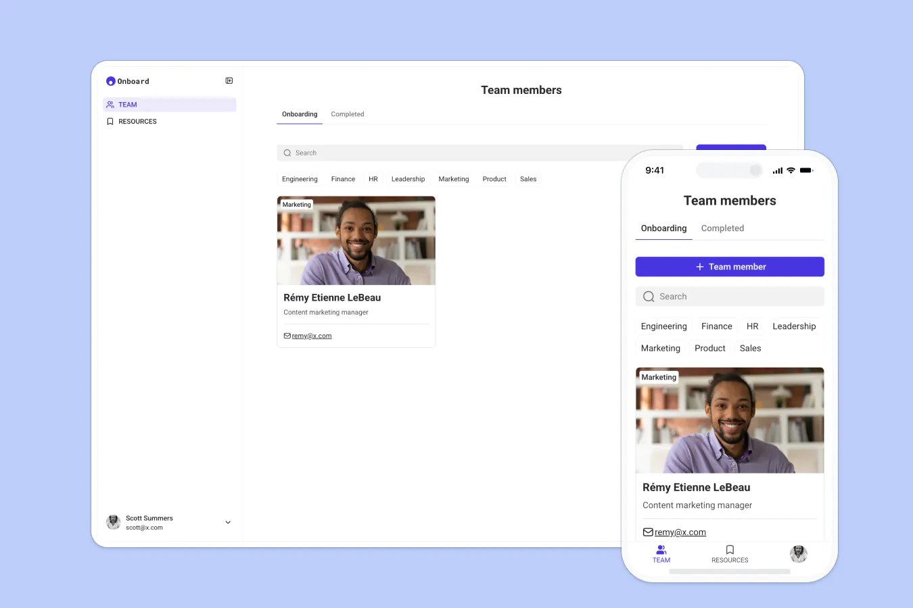This screenshot has width=913, height=608.
Task: Click the desktop search magnifier icon
Action: click(287, 153)
